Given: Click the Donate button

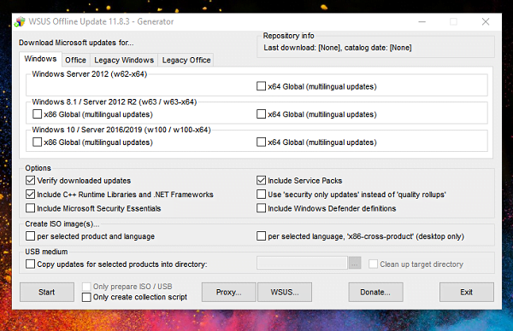Looking at the screenshot, I should click(375, 292).
